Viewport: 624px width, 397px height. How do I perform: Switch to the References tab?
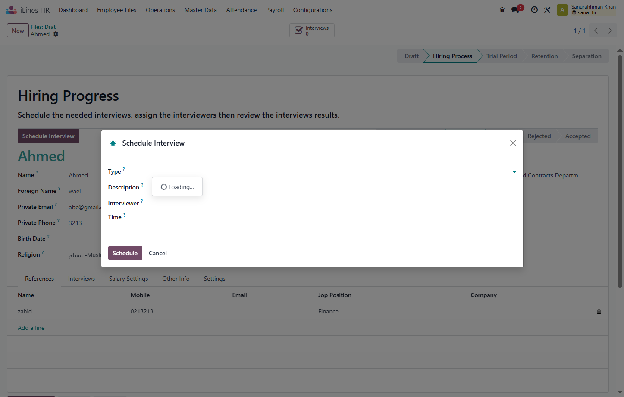point(39,279)
